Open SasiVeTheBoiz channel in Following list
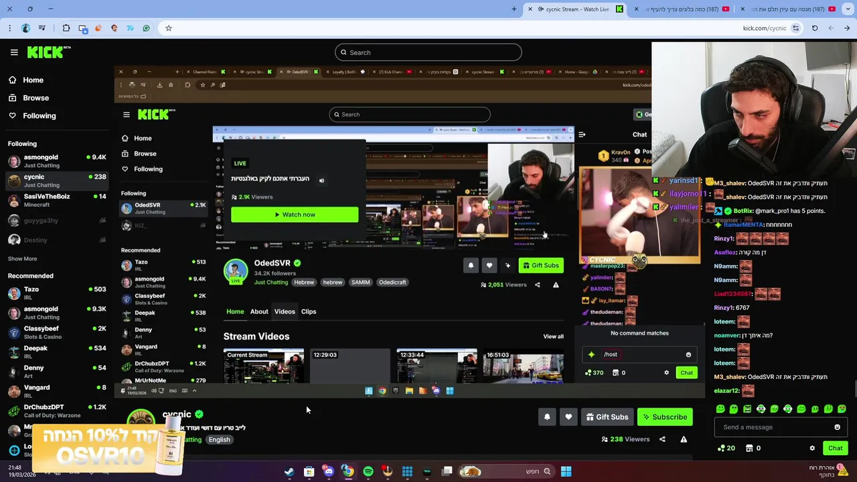Image resolution: width=857 pixels, height=482 pixels. point(57,200)
